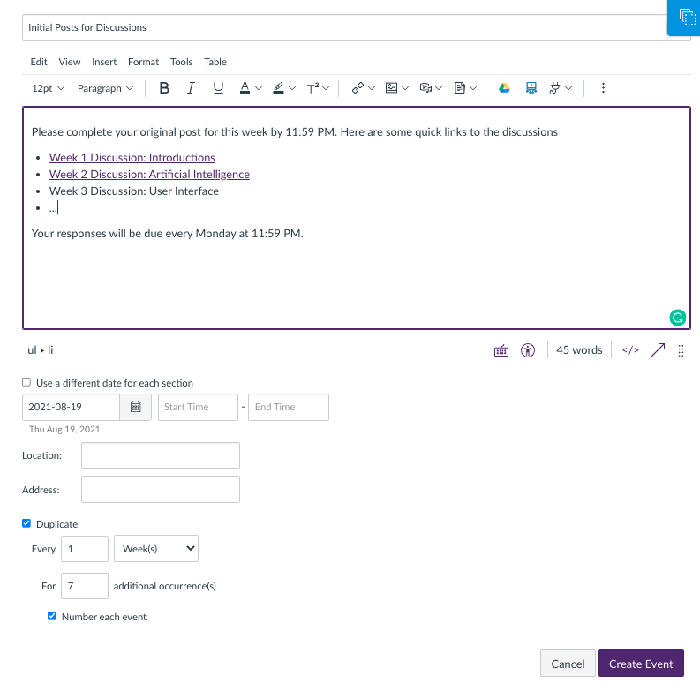Screen dimensions: 700x698
Task: Toggle the Number each event checkbox
Action: click(x=52, y=617)
